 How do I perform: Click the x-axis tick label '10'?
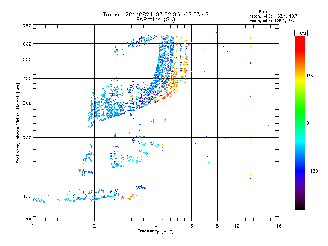237,226
